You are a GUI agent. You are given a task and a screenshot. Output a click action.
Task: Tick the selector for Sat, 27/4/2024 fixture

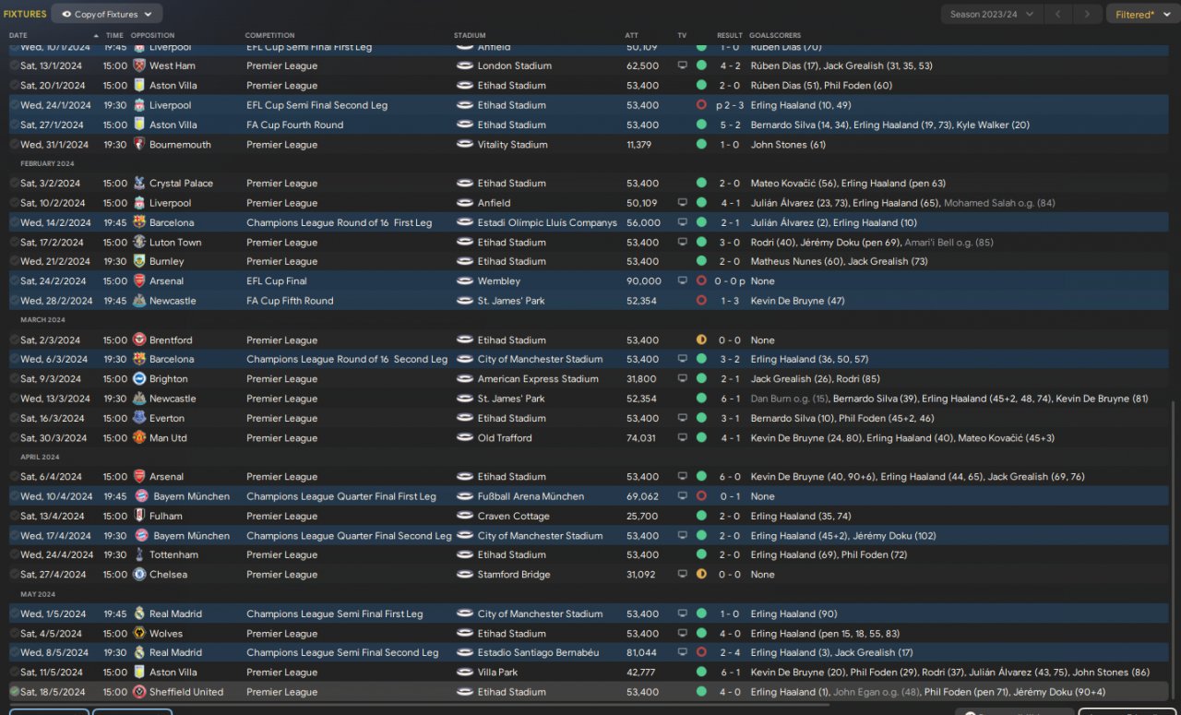(14, 574)
